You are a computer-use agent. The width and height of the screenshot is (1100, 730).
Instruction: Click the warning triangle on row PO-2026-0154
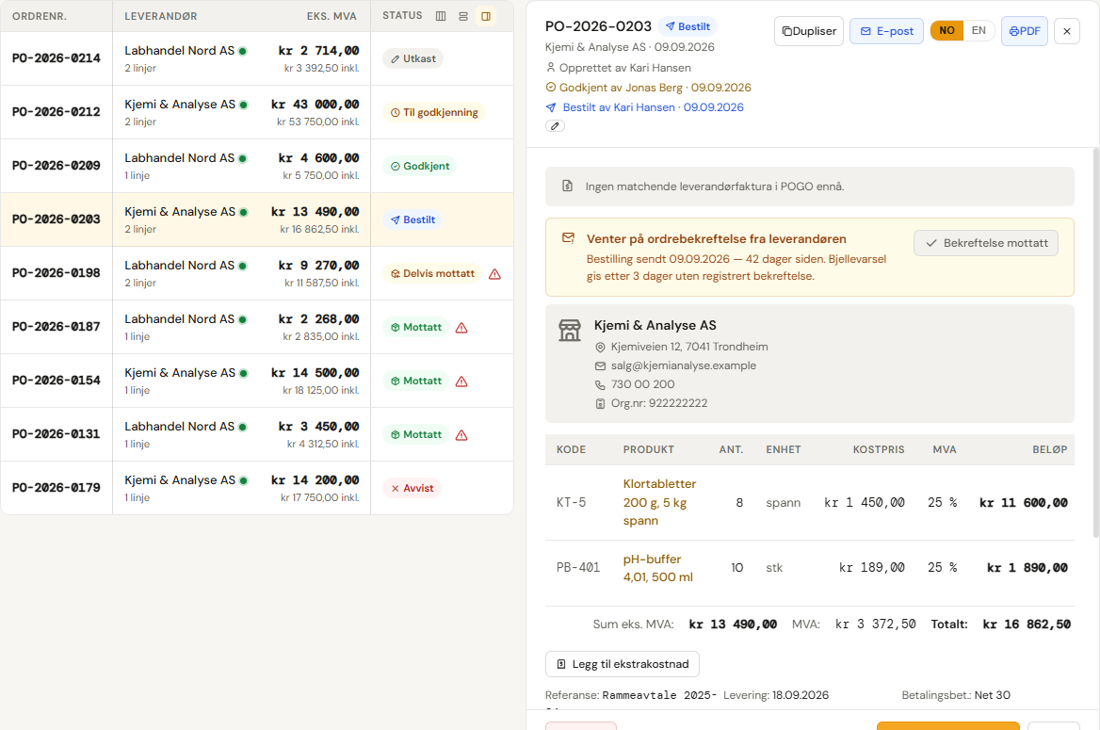(x=461, y=381)
